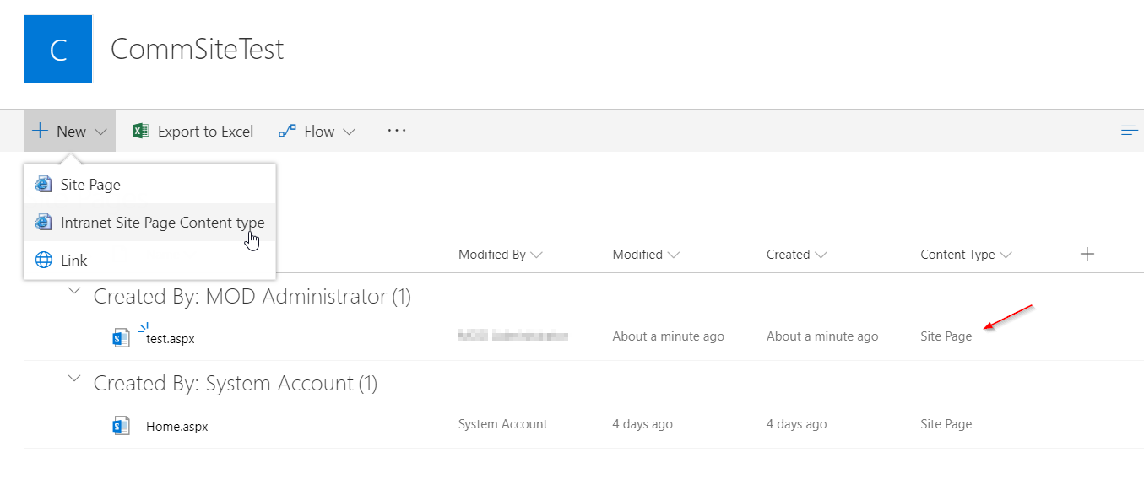Collapse the Created By: MOD Administrator group

click(x=75, y=292)
